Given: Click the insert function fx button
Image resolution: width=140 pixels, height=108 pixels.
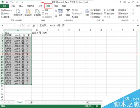Looking at the screenshot, I should pos(34,25).
